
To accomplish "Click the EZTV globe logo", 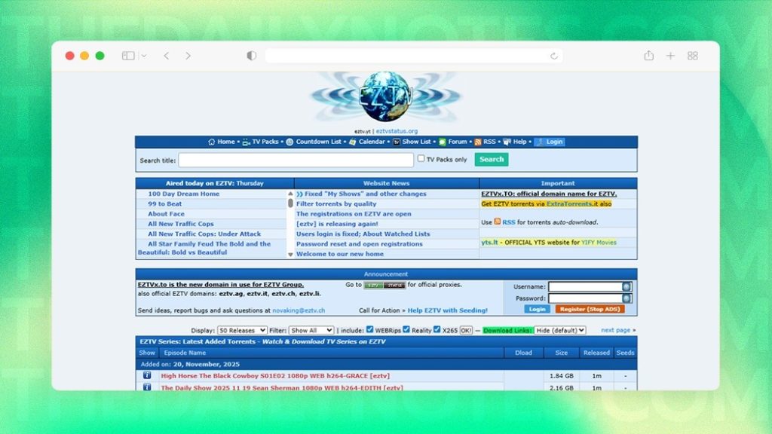I will click(x=385, y=98).
